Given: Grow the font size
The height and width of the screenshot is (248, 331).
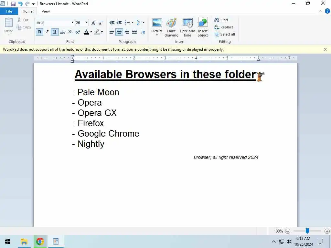Looking at the screenshot, I should point(93,23).
